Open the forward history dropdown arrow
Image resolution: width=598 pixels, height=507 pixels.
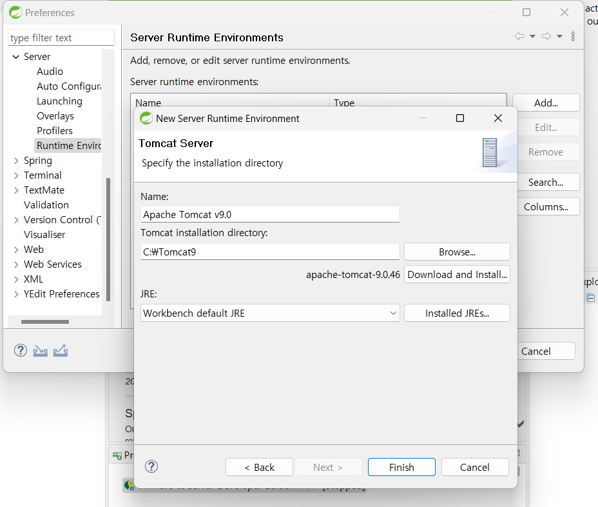(559, 37)
